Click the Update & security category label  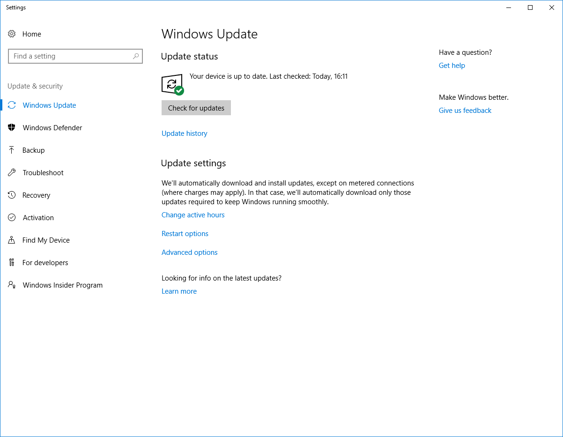[x=35, y=86]
